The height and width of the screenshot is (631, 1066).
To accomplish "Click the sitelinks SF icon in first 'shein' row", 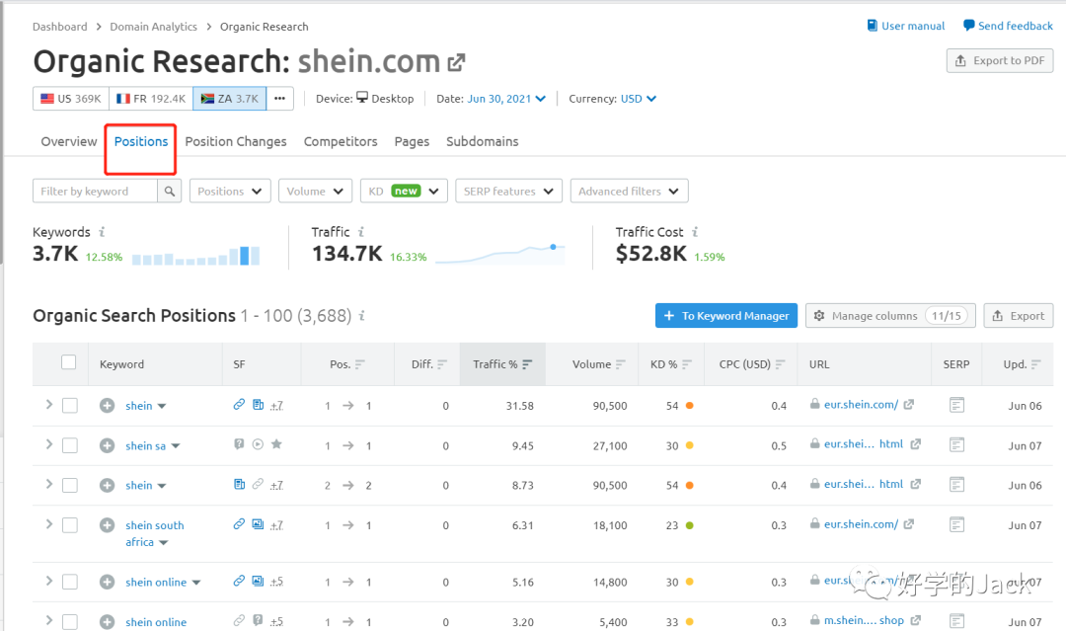I will point(239,405).
